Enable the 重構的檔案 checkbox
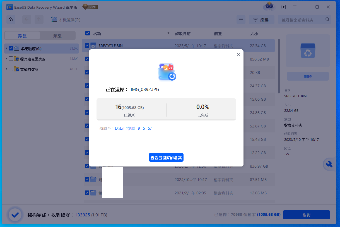 pos(11,69)
